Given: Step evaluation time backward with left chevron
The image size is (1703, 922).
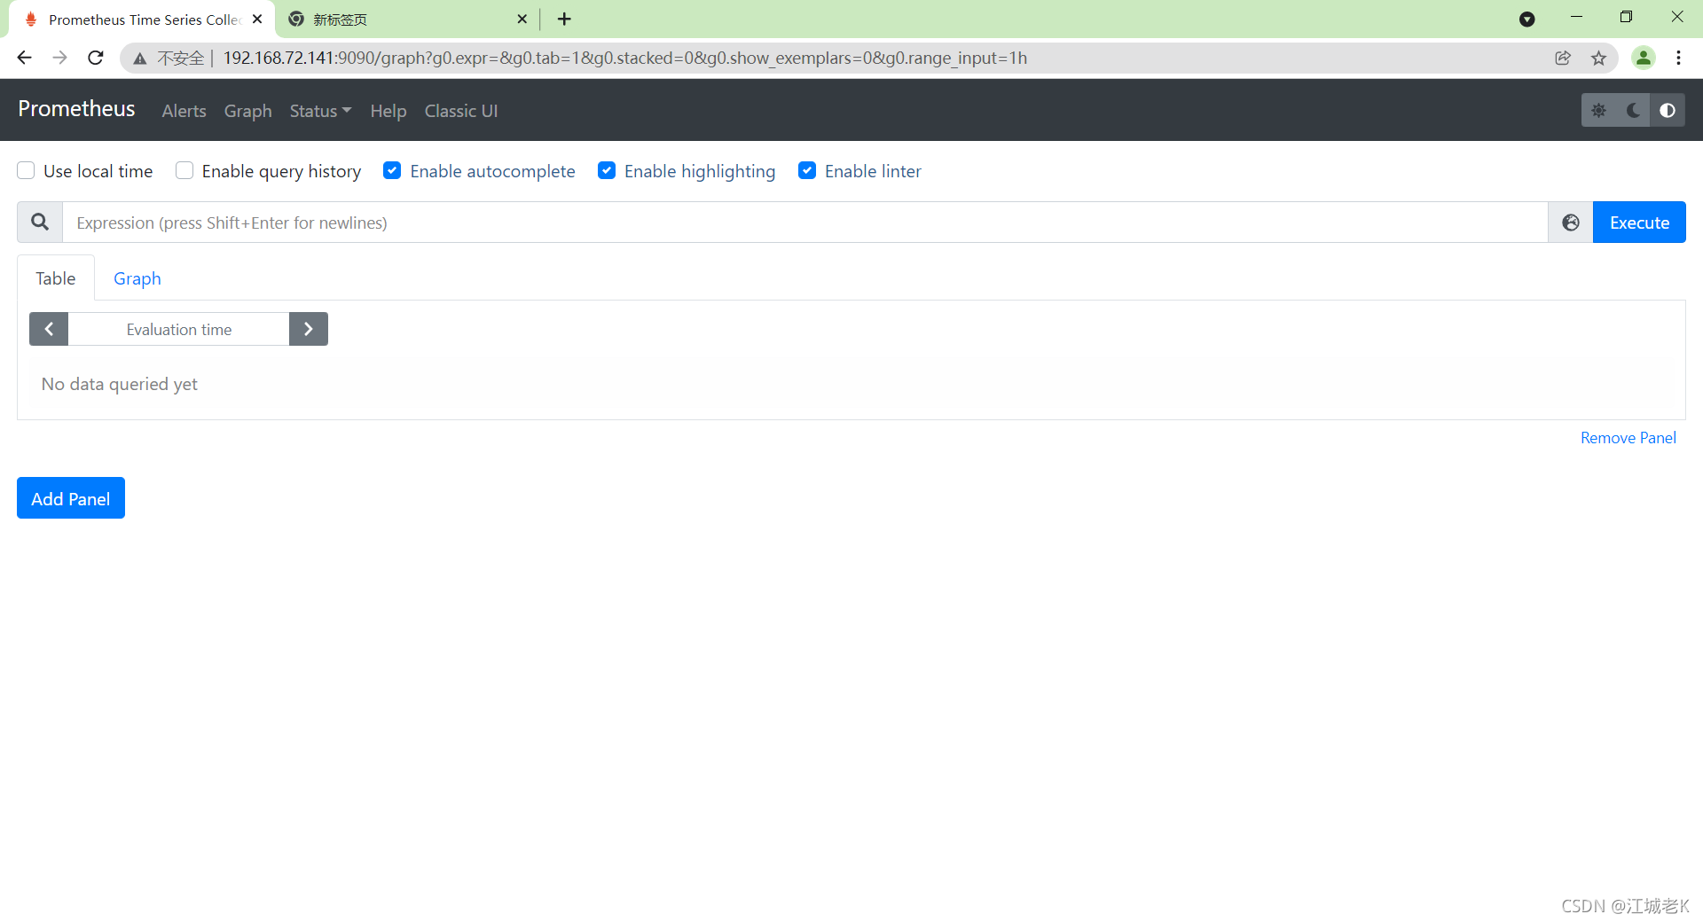Looking at the screenshot, I should pos(49,329).
